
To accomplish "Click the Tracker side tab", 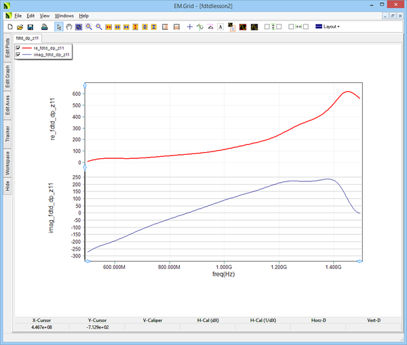I will pyautogui.click(x=7, y=134).
